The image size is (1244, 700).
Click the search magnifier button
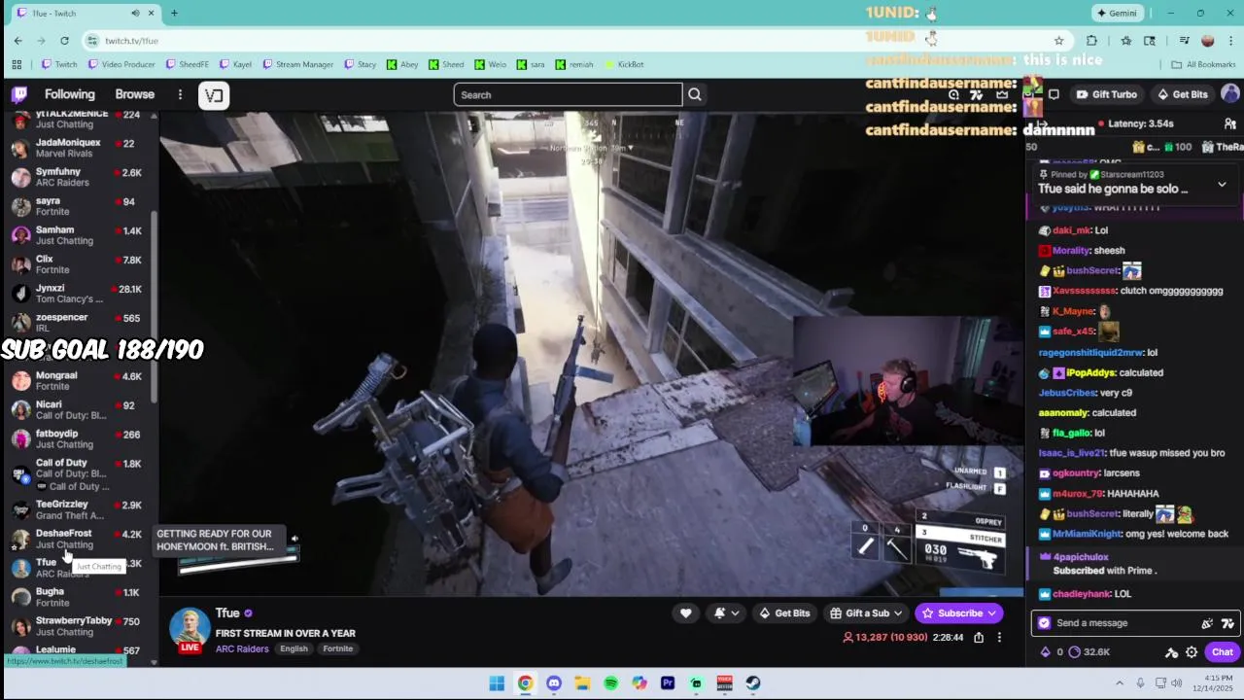tap(695, 94)
